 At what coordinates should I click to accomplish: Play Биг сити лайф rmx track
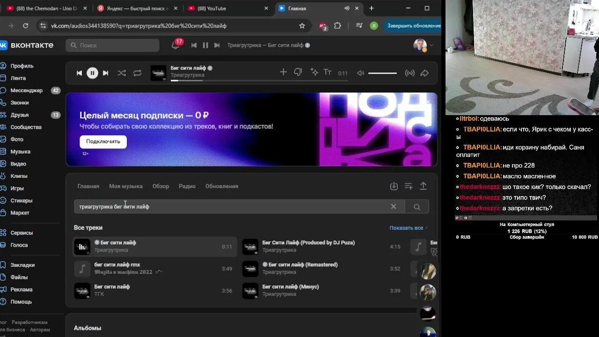click(x=155, y=269)
